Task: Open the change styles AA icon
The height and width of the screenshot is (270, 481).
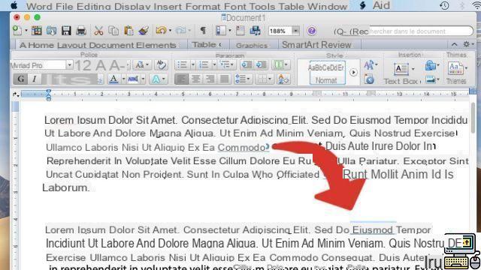Action: [369, 65]
